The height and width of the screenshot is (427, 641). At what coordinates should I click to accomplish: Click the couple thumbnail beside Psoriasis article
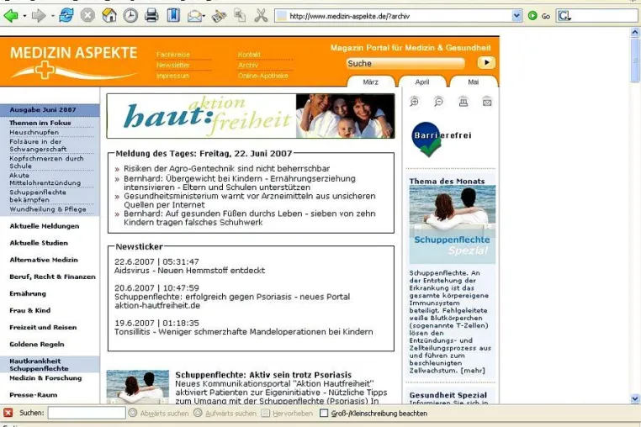(x=138, y=387)
